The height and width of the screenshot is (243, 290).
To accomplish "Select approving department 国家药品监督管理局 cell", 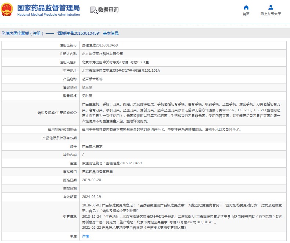I will click(97, 172).
